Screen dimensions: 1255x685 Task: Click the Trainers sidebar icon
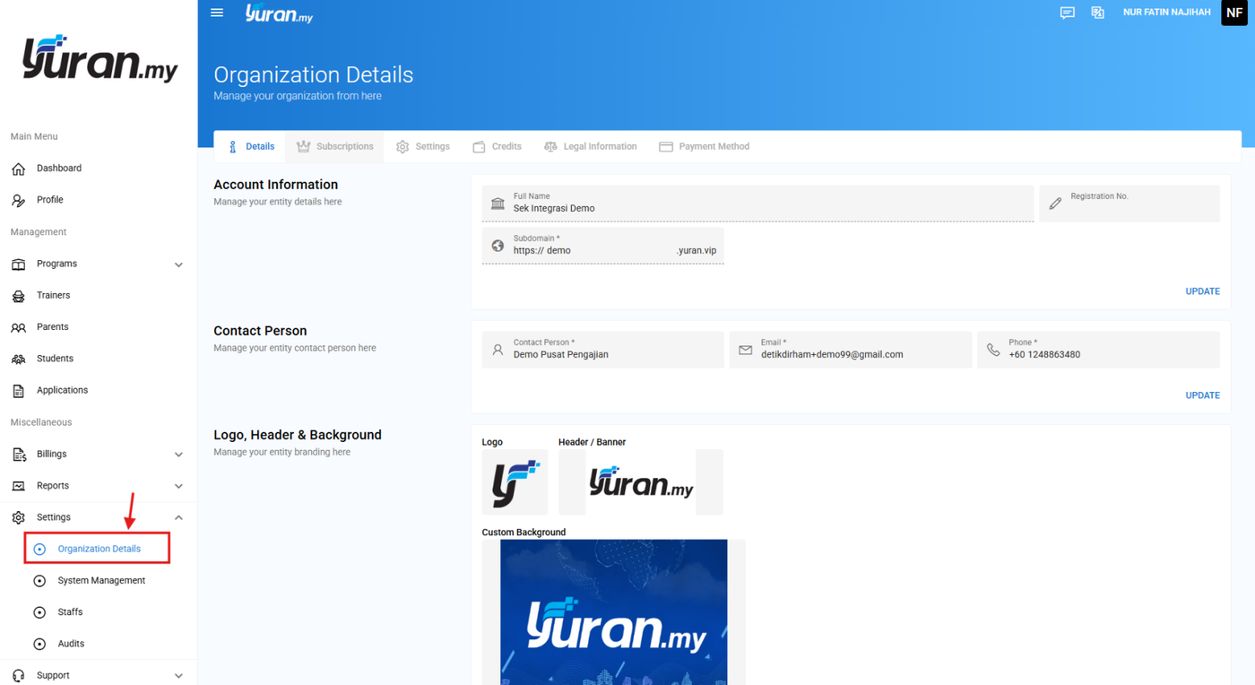tap(19, 296)
